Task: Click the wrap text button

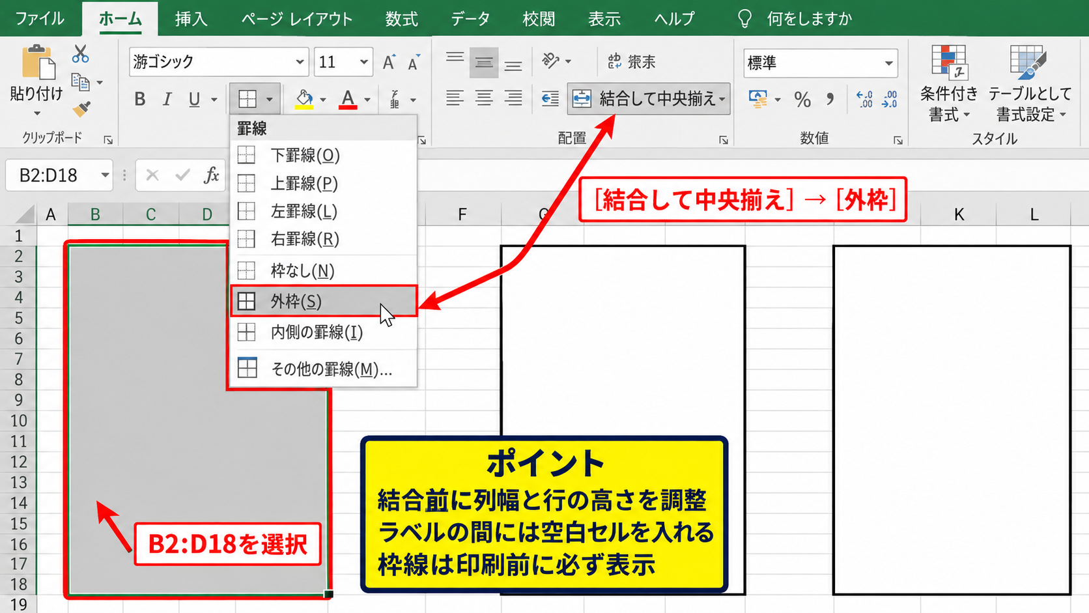Action: (631, 62)
